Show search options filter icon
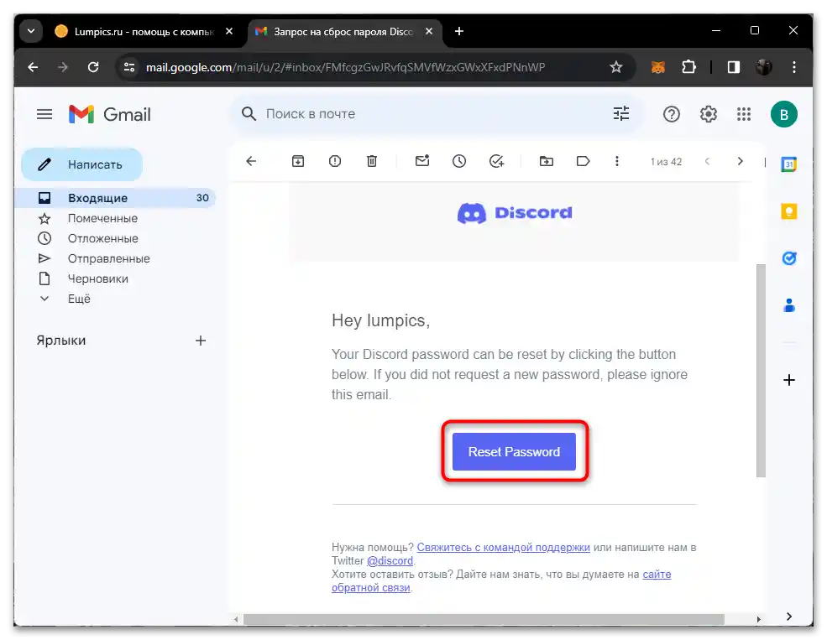The width and height of the screenshot is (827, 640). (x=620, y=114)
